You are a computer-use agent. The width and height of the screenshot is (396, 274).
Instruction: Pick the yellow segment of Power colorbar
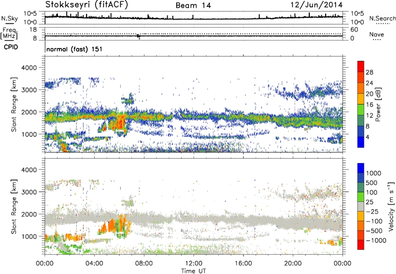click(361, 99)
